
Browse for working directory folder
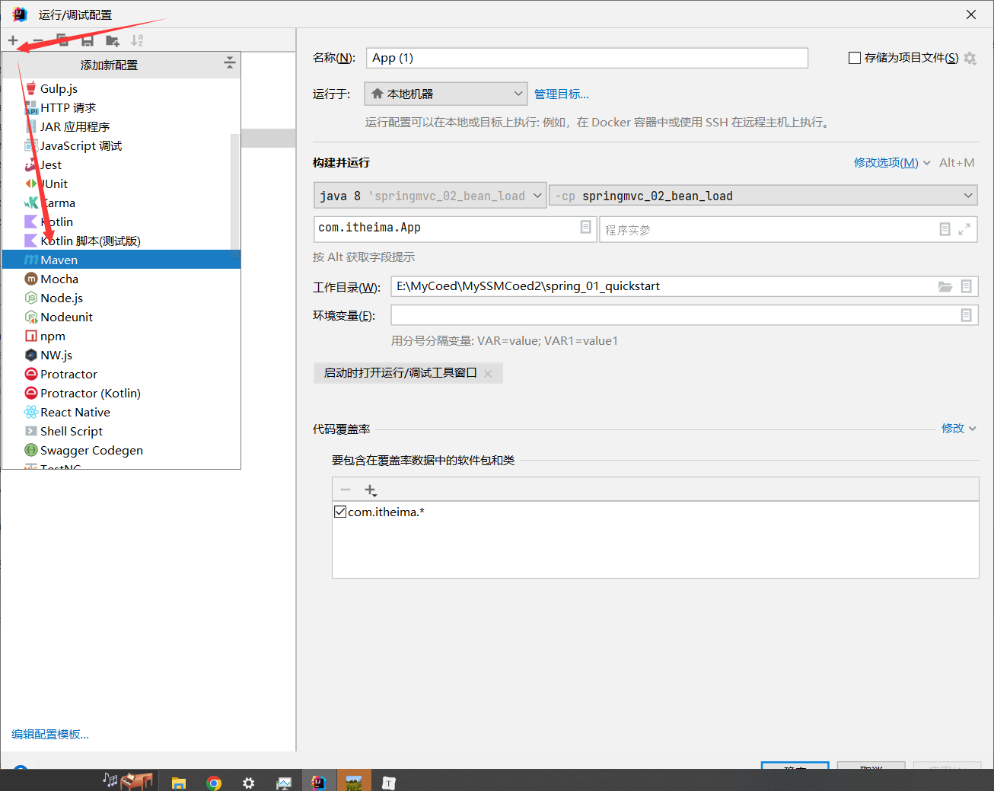point(945,286)
